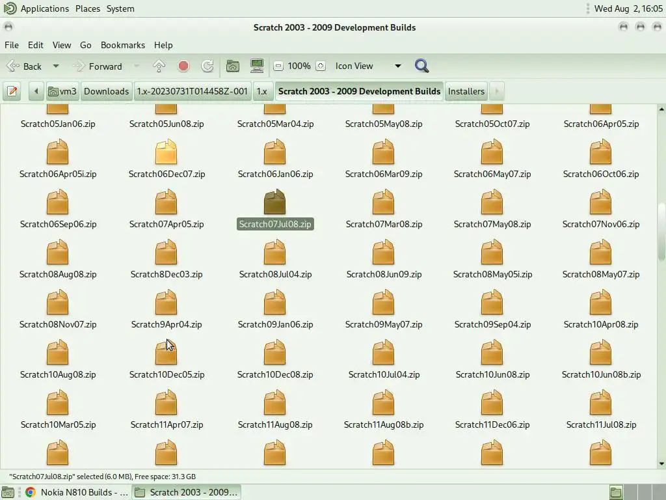Select Scratch07Mar08.zip archive icon
Image resolution: width=666 pixels, height=500 pixels.
pos(384,202)
